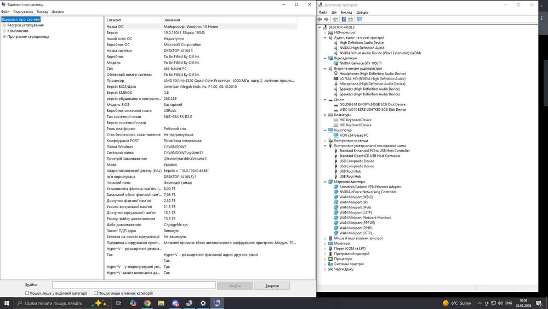Image resolution: width=548 pixels, height=309 pixels.
Task: Expand 'Програмне середовище' tree node
Action: pyautogui.click(x=4, y=36)
